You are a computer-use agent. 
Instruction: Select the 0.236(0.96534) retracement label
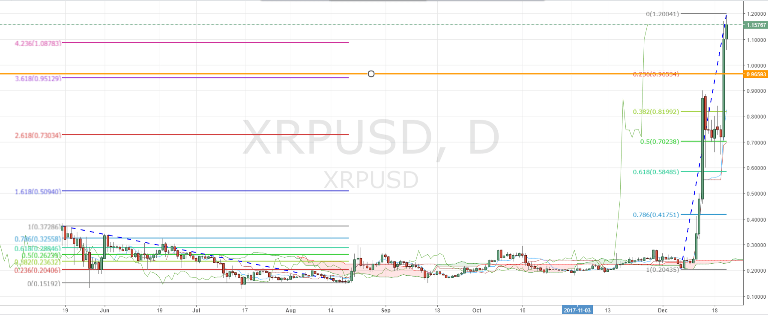pos(656,74)
